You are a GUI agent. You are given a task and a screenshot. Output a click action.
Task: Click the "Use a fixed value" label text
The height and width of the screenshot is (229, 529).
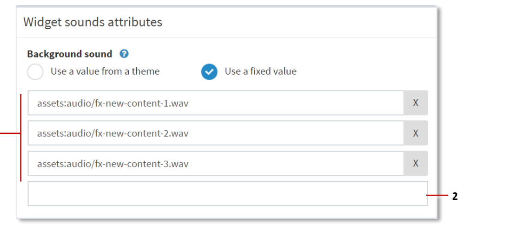click(x=260, y=71)
